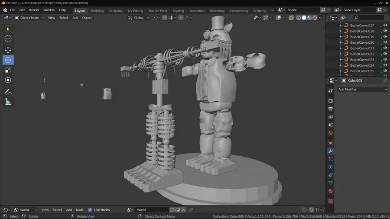Image resolution: width=390 pixels, height=219 pixels.
Task: Select the Annotate tool
Action: [x=8, y=92]
